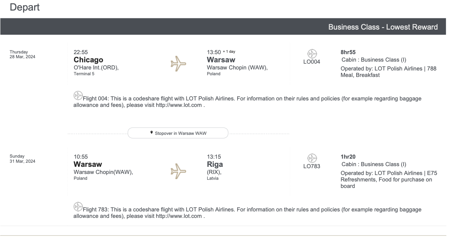Click the Thursday 28 Mar, 2024 date

22,54
